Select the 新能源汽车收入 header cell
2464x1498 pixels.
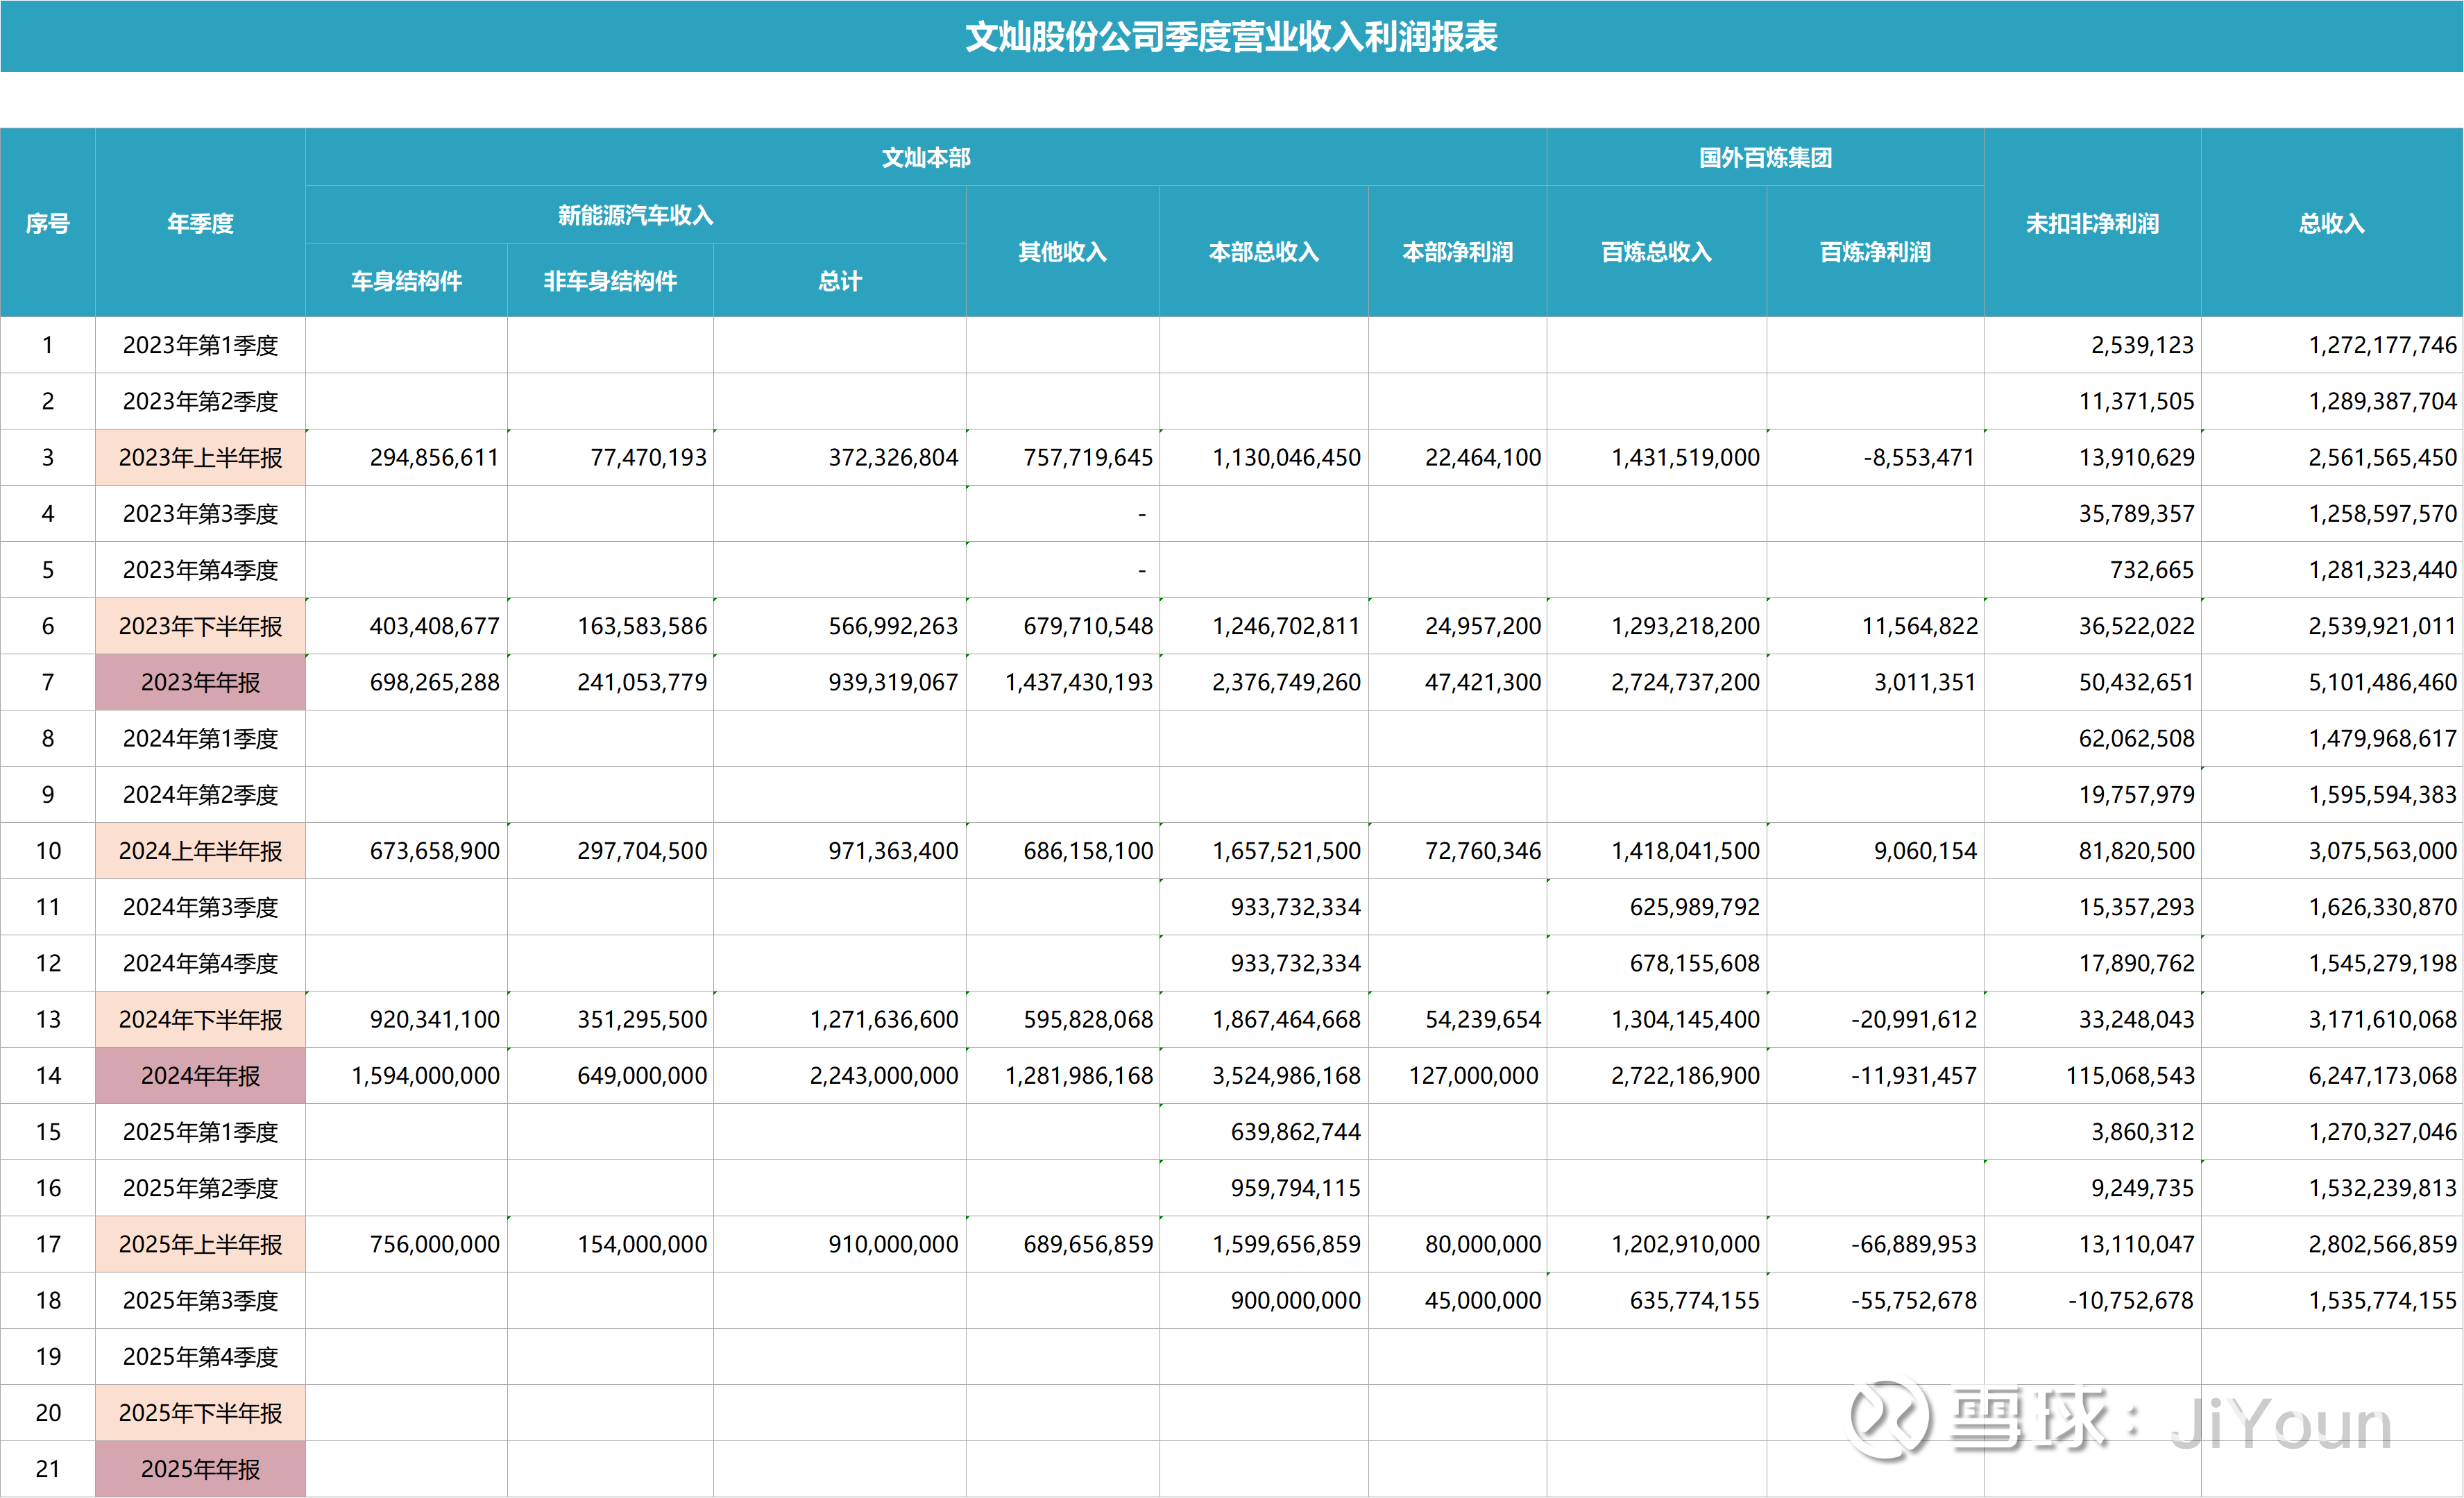(x=635, y=215)
